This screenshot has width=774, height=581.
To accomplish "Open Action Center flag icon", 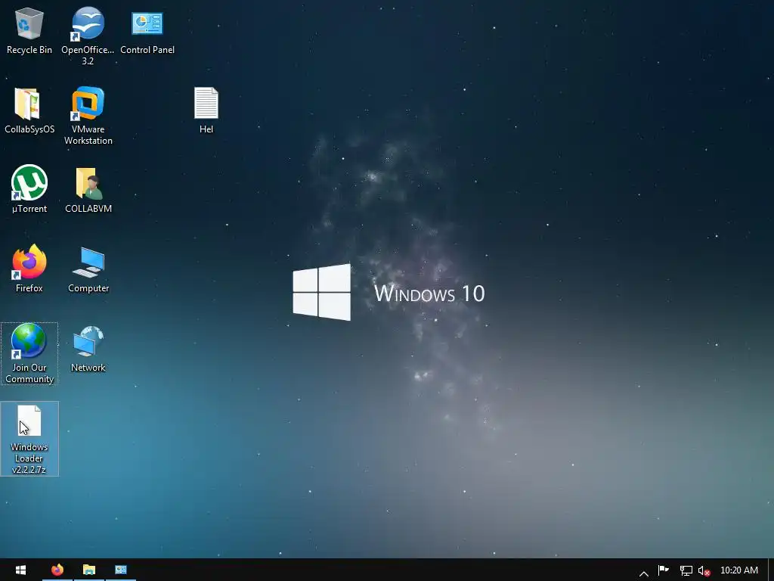I will coord(664,570).
